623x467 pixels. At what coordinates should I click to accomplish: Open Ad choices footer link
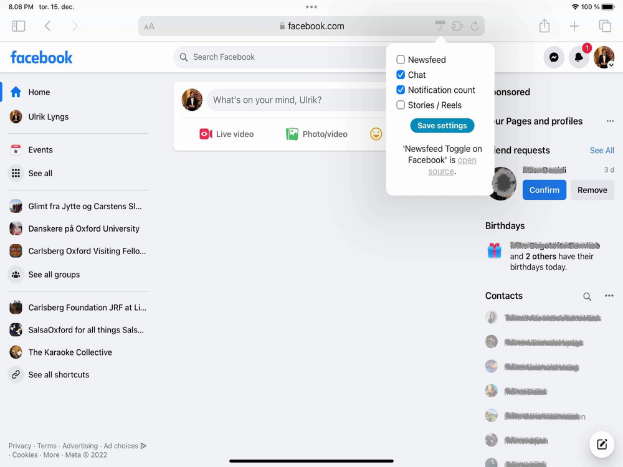tap(125, 446)
